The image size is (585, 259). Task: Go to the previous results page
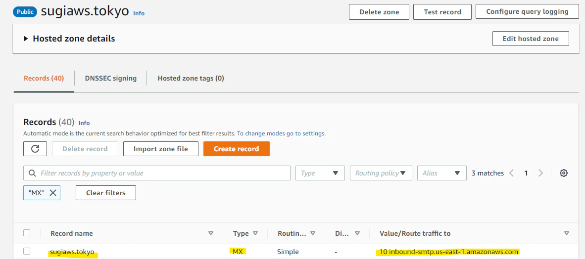click(x=511, y=173)
